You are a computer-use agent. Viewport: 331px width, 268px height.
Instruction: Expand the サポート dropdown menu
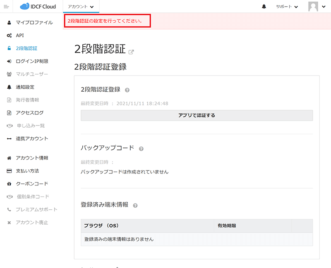point(287,7)
